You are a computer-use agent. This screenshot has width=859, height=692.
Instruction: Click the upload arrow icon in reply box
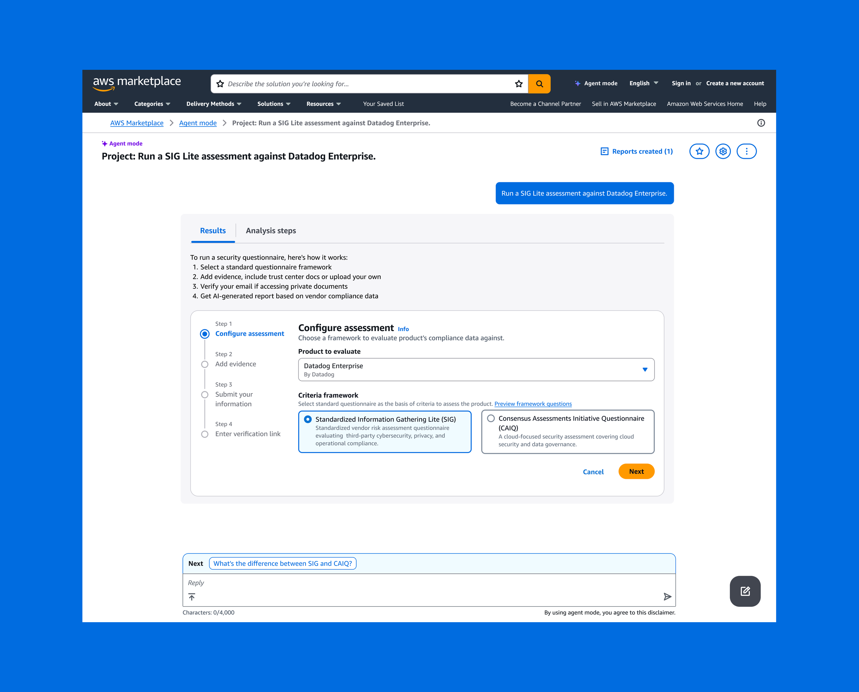click(x=192, y=597)
